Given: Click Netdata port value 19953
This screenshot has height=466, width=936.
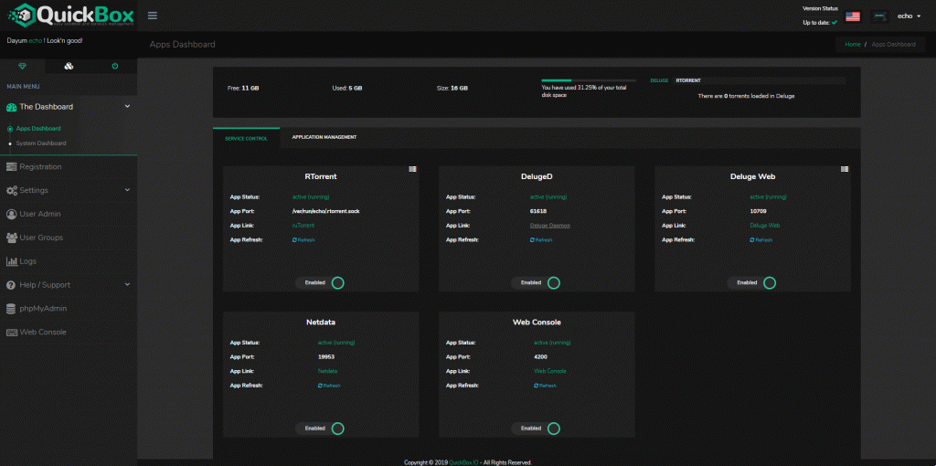Looking at the screenshot, I should [x=326, y=356].
